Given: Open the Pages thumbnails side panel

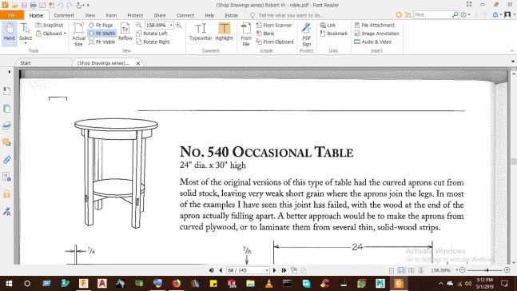Looking at the screenshot, I should point(6,109).
